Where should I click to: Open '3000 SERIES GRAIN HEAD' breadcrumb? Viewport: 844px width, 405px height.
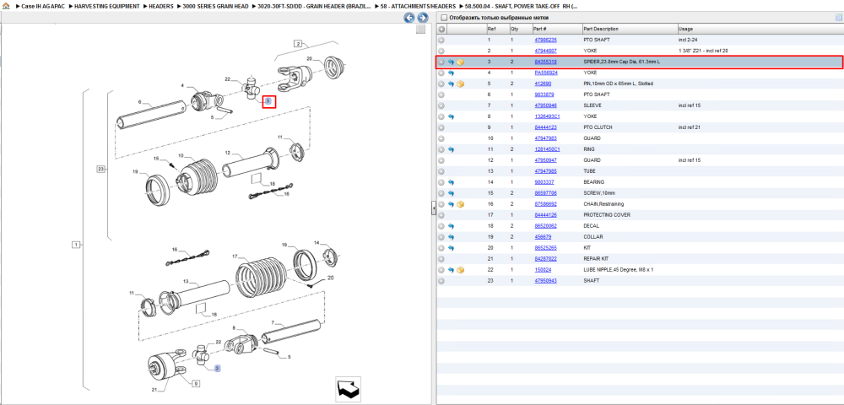pos(216,6)
